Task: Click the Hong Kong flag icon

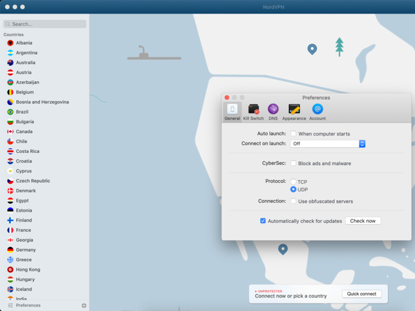Action: [10, 270]
